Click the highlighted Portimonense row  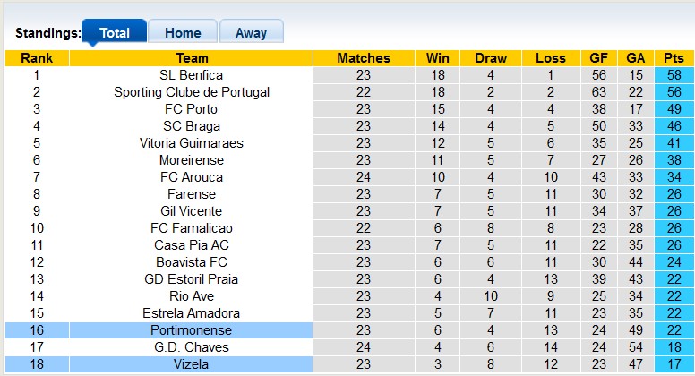tap(191, 330)
